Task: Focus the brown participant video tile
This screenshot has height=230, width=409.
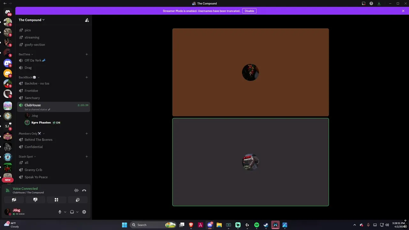Action: click(251, 72)
